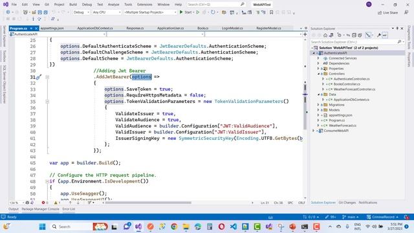Open the Extensions menu
This screenshot has height=233, width=414.
coord(145,5)
